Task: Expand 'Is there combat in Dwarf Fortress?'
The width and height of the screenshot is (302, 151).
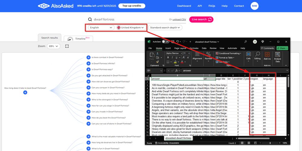Action: [x=88, y=57]
